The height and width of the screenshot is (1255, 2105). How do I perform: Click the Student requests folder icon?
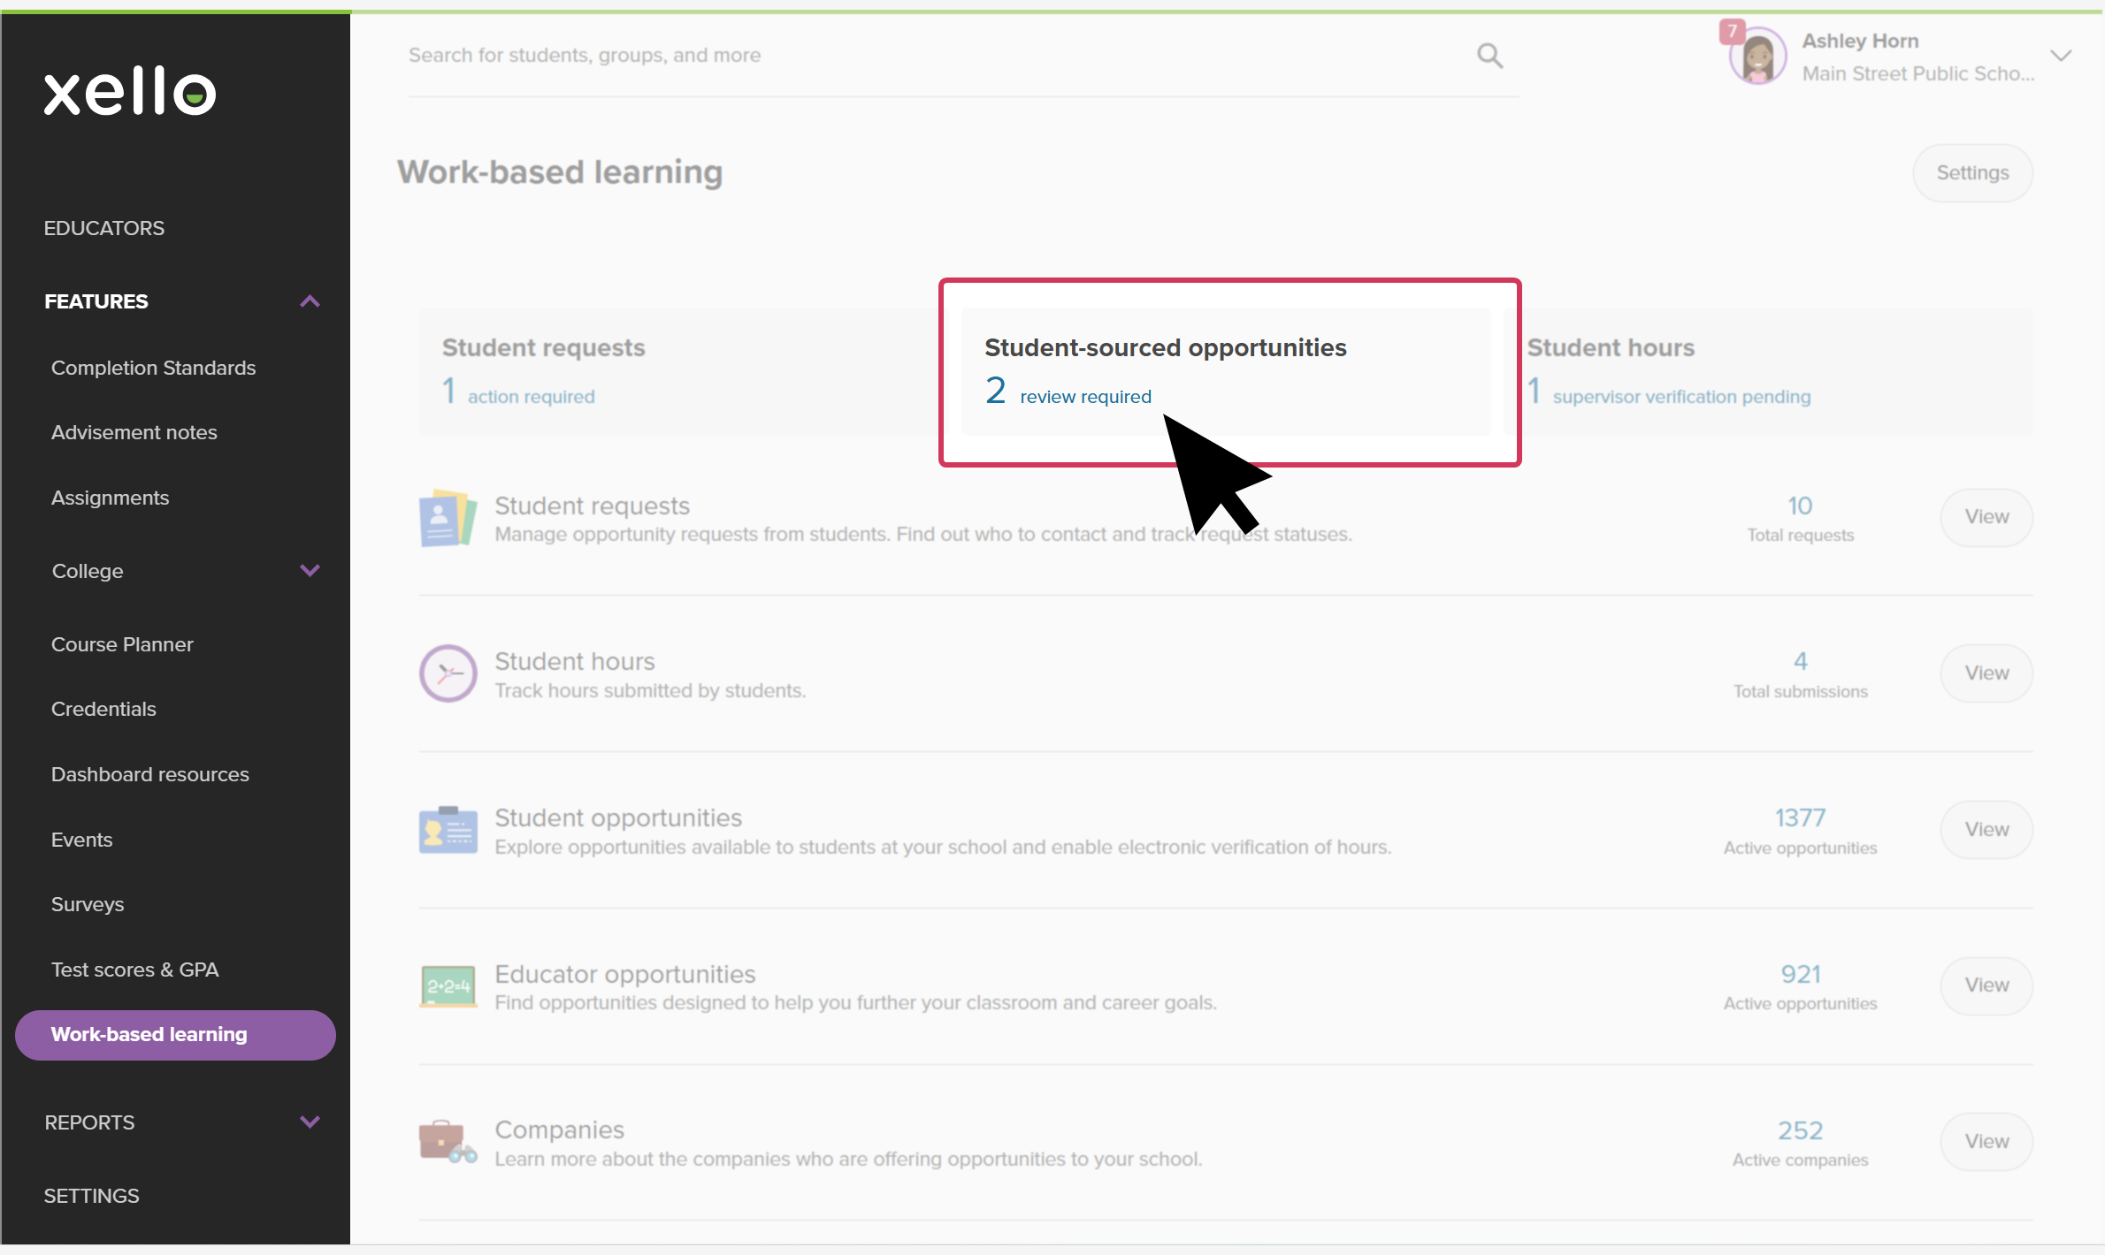pyautogui.click(x=448, y=519)
